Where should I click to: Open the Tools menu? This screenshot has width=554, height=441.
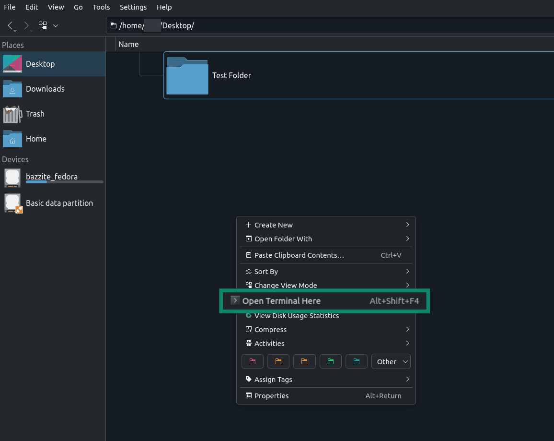click(101, 7)
